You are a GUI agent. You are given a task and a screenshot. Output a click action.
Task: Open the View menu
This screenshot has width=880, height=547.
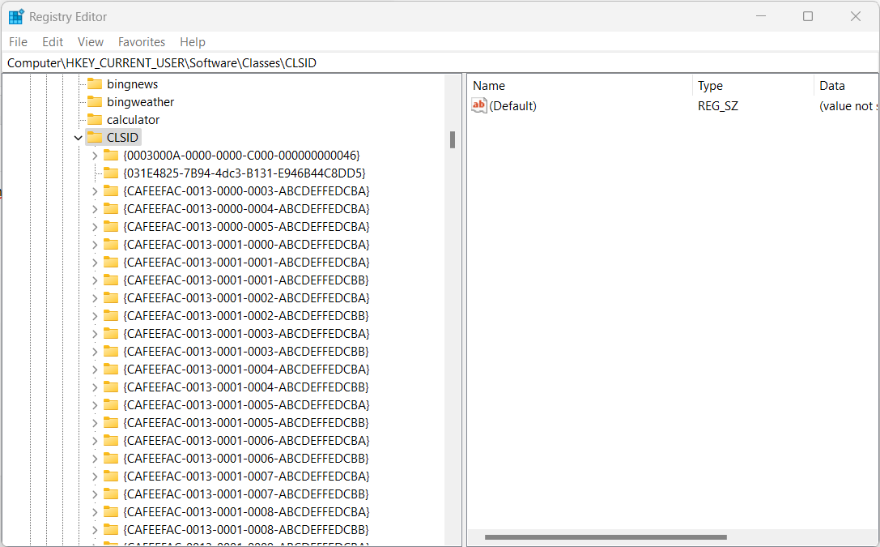91,42
